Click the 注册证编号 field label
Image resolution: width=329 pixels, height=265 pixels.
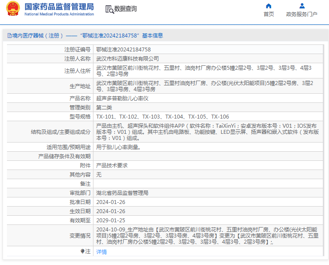77,49
